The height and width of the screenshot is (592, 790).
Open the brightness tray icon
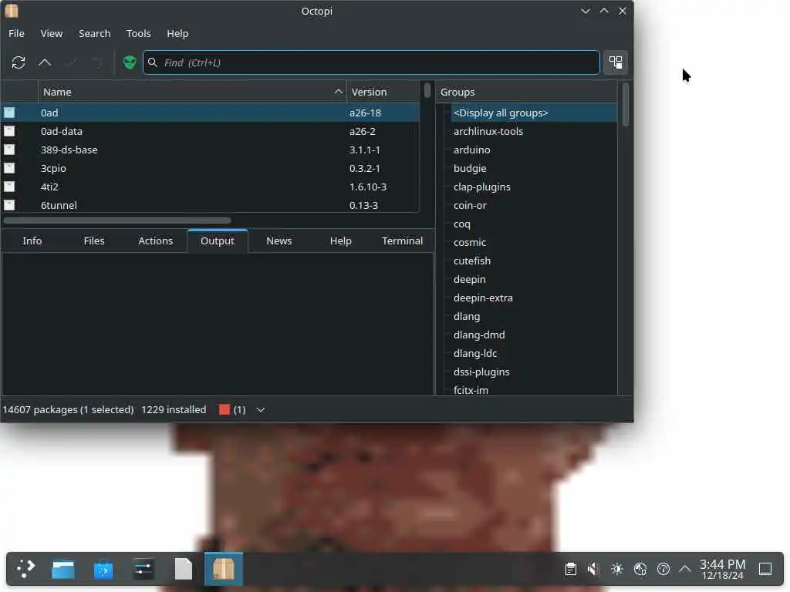[616, 569]
